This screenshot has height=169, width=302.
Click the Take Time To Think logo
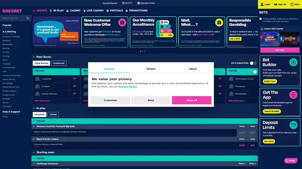(x=146, y=3)
